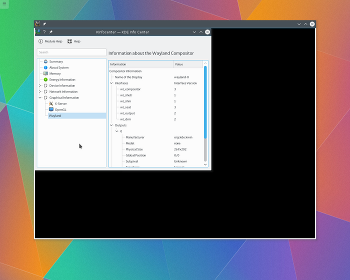Click the pin icon in KInfocenter titlebar
Image resolution: width=350 pixels, height=280 pixels.
[50, 32]
